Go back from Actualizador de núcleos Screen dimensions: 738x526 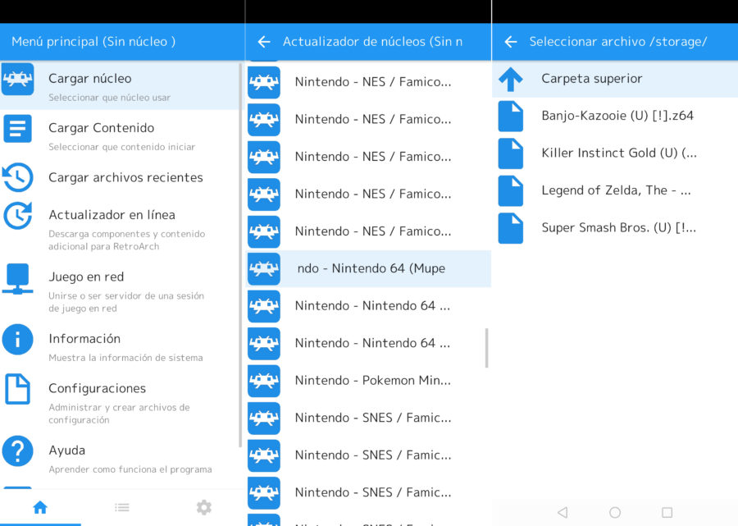click(264, 42)
